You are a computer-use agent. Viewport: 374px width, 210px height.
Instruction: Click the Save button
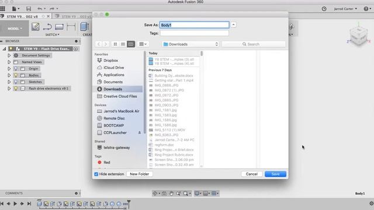point(275,174)
